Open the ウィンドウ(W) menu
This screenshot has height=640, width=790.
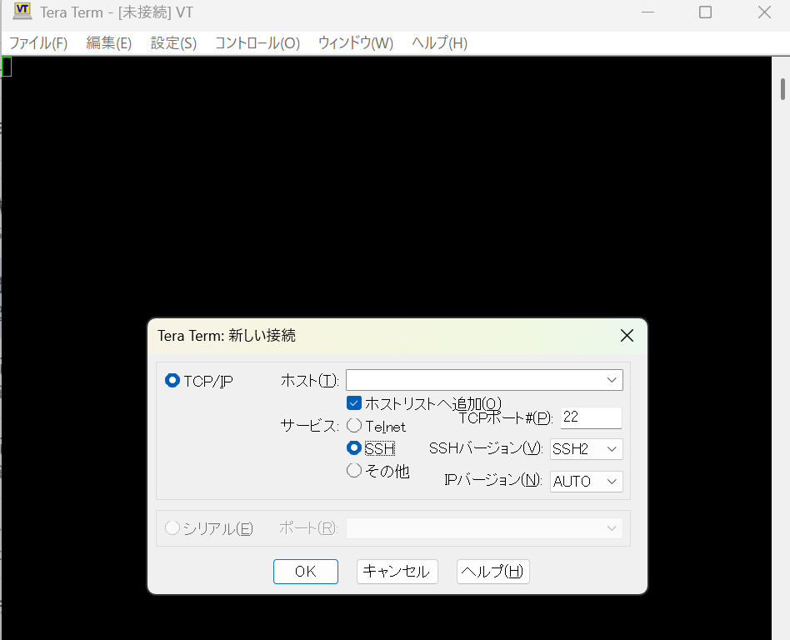356,43
